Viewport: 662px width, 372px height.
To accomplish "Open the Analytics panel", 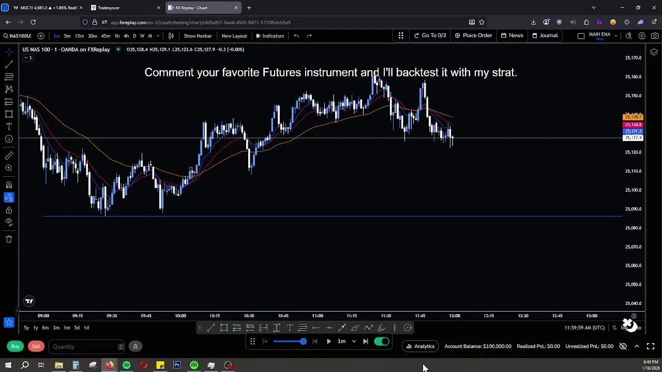I will click(420, 346).
